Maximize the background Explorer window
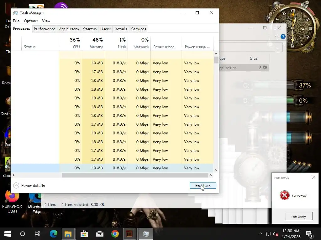This screenshot has width=321, height=240. 265,28
